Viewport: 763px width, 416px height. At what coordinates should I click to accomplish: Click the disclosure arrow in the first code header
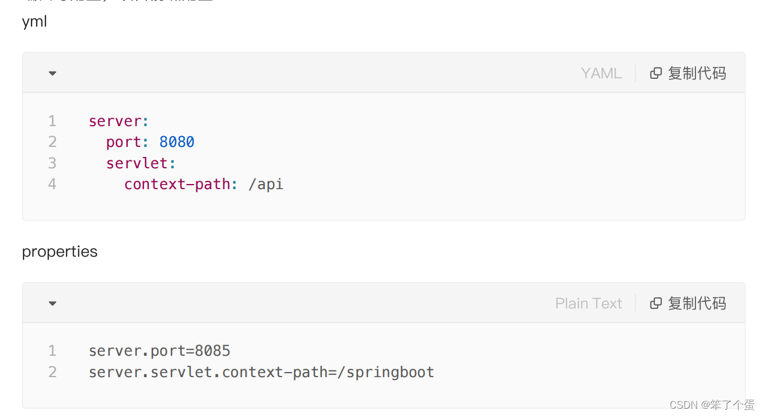click(x=52, y=73)
